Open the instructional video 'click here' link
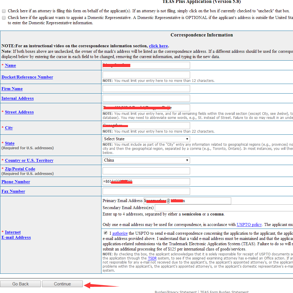The width and height of the screenshot is (293, 293). tap(158, 46)
